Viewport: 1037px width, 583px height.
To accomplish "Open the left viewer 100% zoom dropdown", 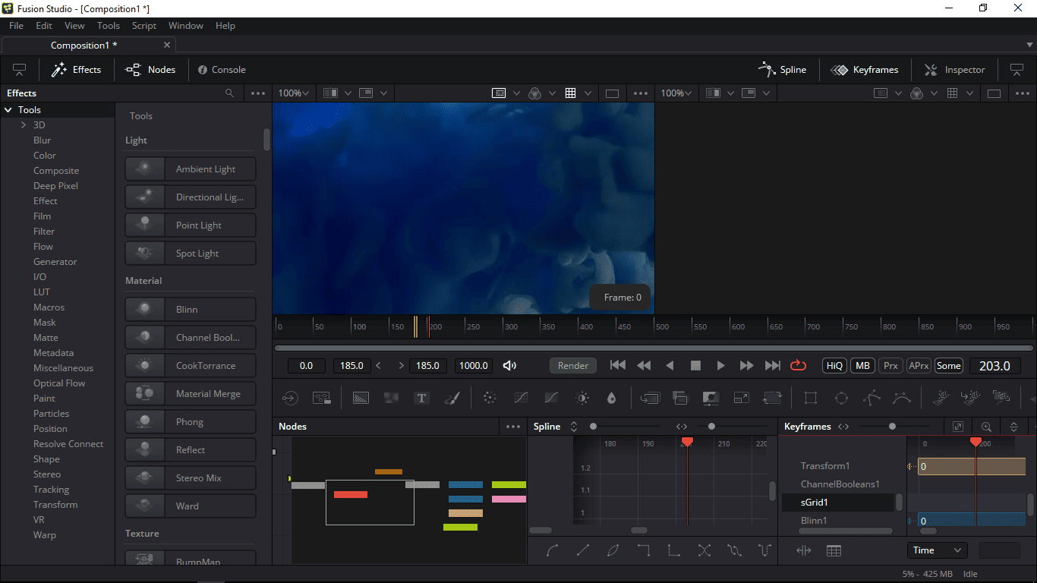I will click(x=293, y=93).
